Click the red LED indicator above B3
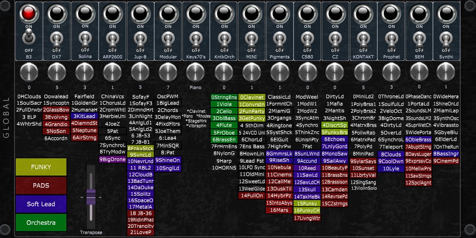This screenshot has height=238, width=476. point(29,13)
